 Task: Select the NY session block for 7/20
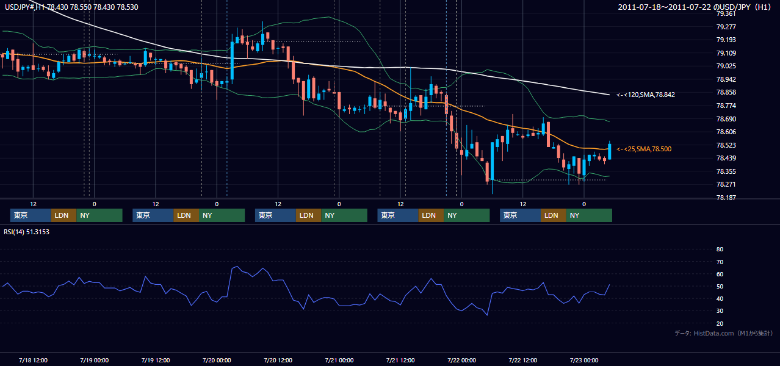(x=344, y=215)
